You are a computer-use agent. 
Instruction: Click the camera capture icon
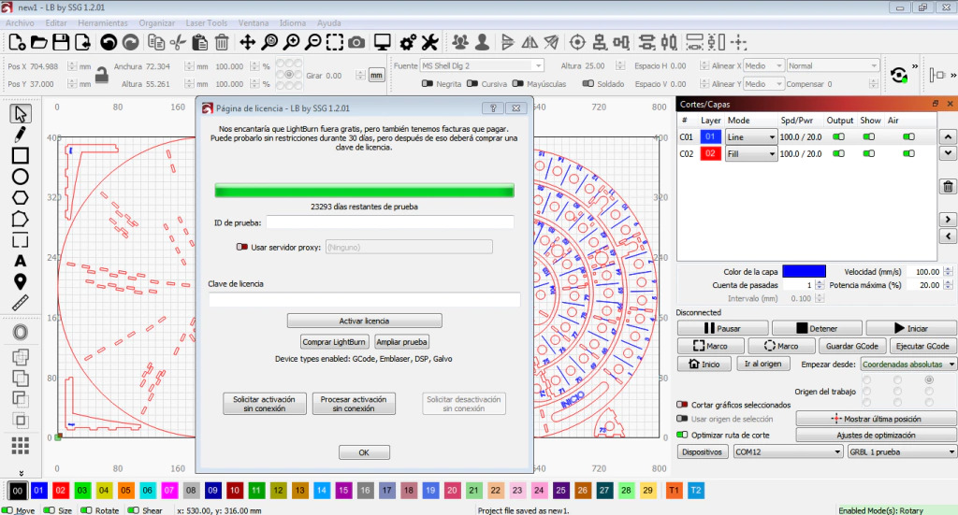[x=356, y=42]
